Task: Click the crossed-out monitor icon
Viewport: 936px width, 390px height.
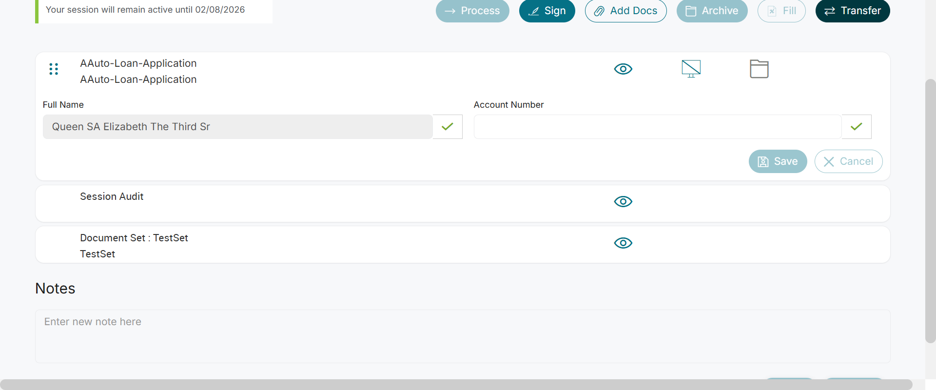Action: (691, 69)
